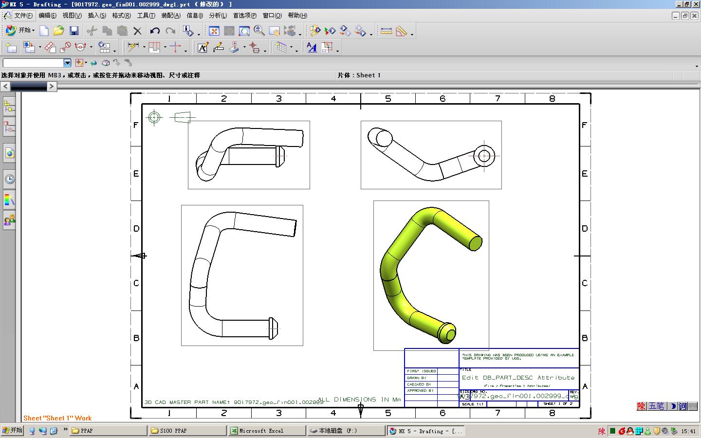
Task: Click the Windows 开始 Start button
Action: tap(12, 431)
